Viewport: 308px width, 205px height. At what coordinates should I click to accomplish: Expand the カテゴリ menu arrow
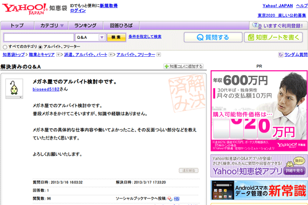62,25
